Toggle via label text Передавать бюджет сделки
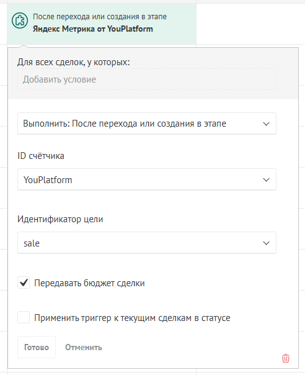Viewport: 305px width, 375px height. [x=89, y=283]
